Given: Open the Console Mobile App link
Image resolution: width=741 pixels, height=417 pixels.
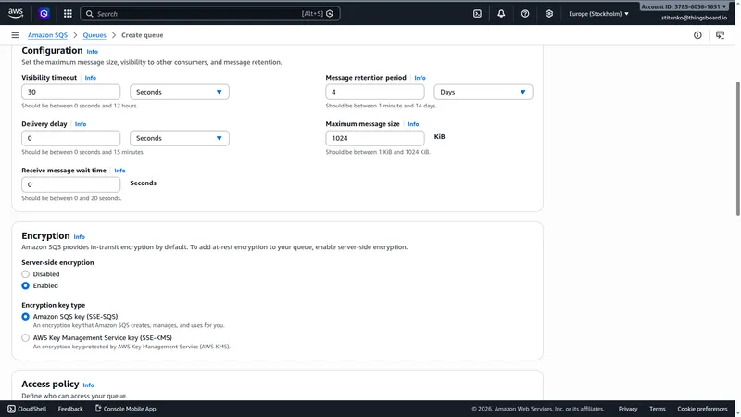Looking at the screenshot, I should pyautogui.click(x=126, y=409).
